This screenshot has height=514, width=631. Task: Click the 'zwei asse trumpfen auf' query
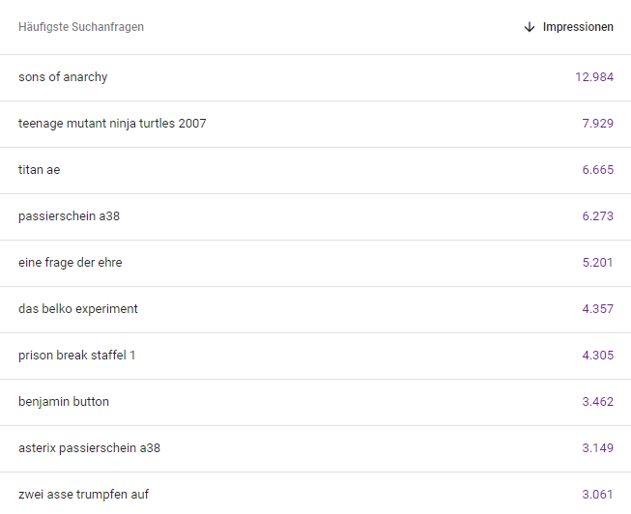[x=83, y=495]
